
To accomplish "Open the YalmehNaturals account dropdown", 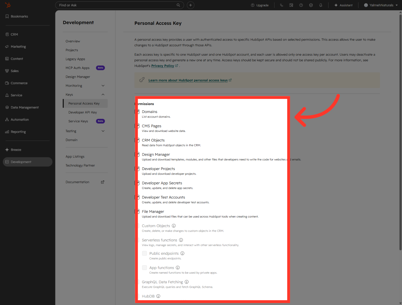I will tap(381, 5).
